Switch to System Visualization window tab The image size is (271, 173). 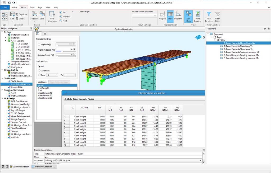click(19, 167)
